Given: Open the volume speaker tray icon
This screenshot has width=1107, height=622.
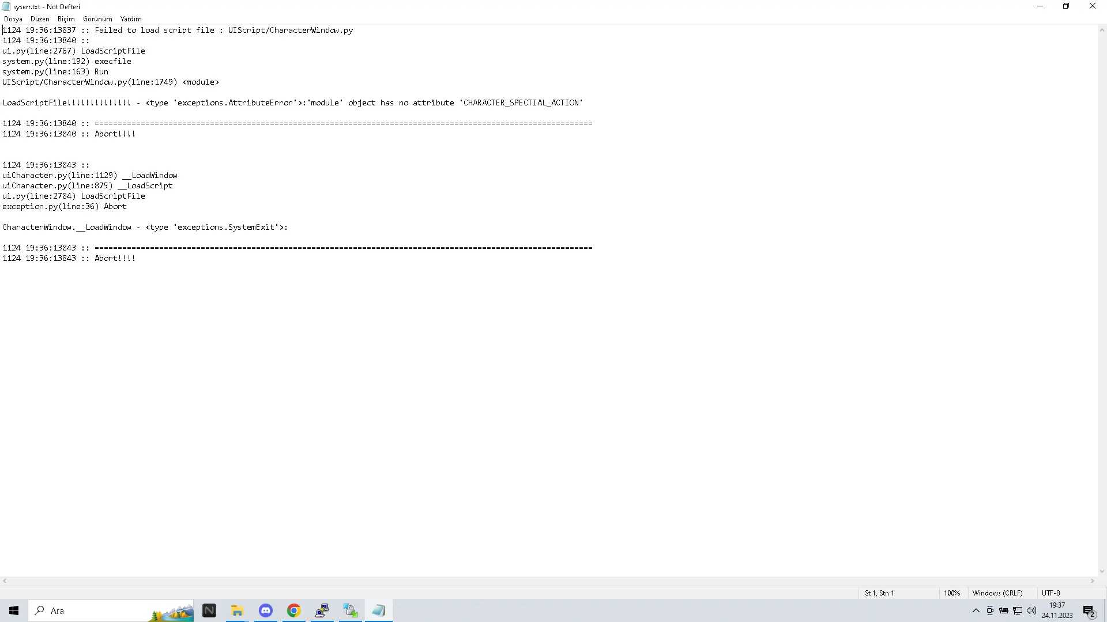Looking at the screenshot, I should pyautogui.click(x=1031, y=610).
